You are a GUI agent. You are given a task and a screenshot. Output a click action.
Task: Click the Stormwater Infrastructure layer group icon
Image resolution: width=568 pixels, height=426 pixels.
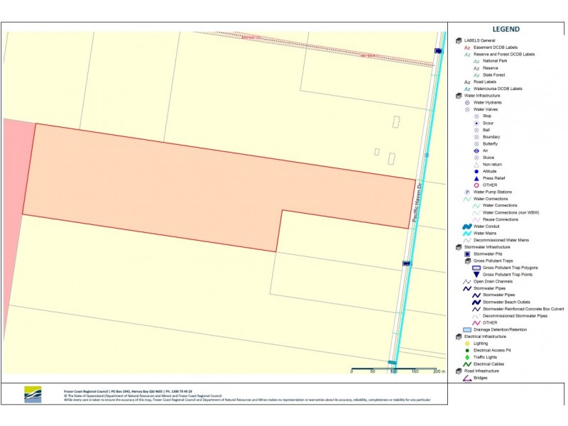tap(459, 247)
